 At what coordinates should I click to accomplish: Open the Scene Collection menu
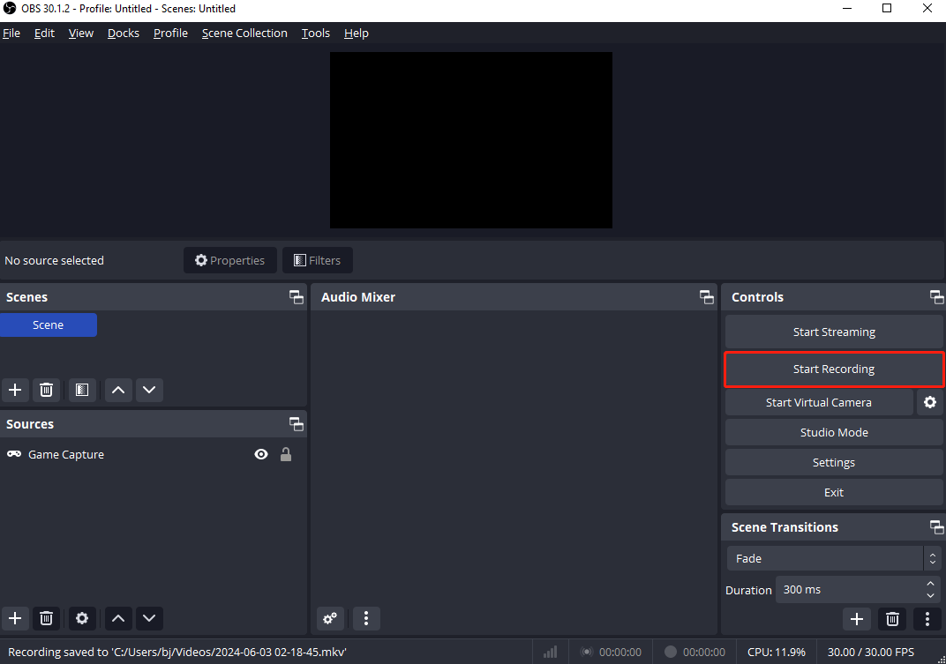tap(244, 33)
